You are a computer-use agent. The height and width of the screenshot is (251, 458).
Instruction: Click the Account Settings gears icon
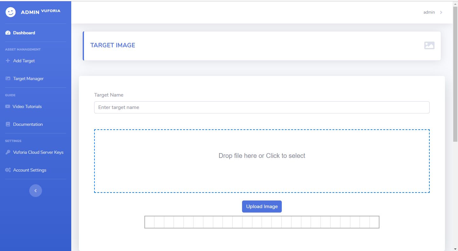point(8,170)
